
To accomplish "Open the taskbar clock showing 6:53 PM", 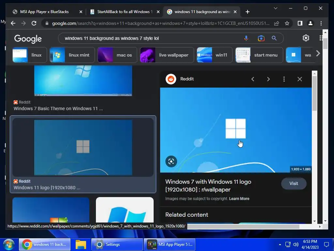I will coord(310,244).
